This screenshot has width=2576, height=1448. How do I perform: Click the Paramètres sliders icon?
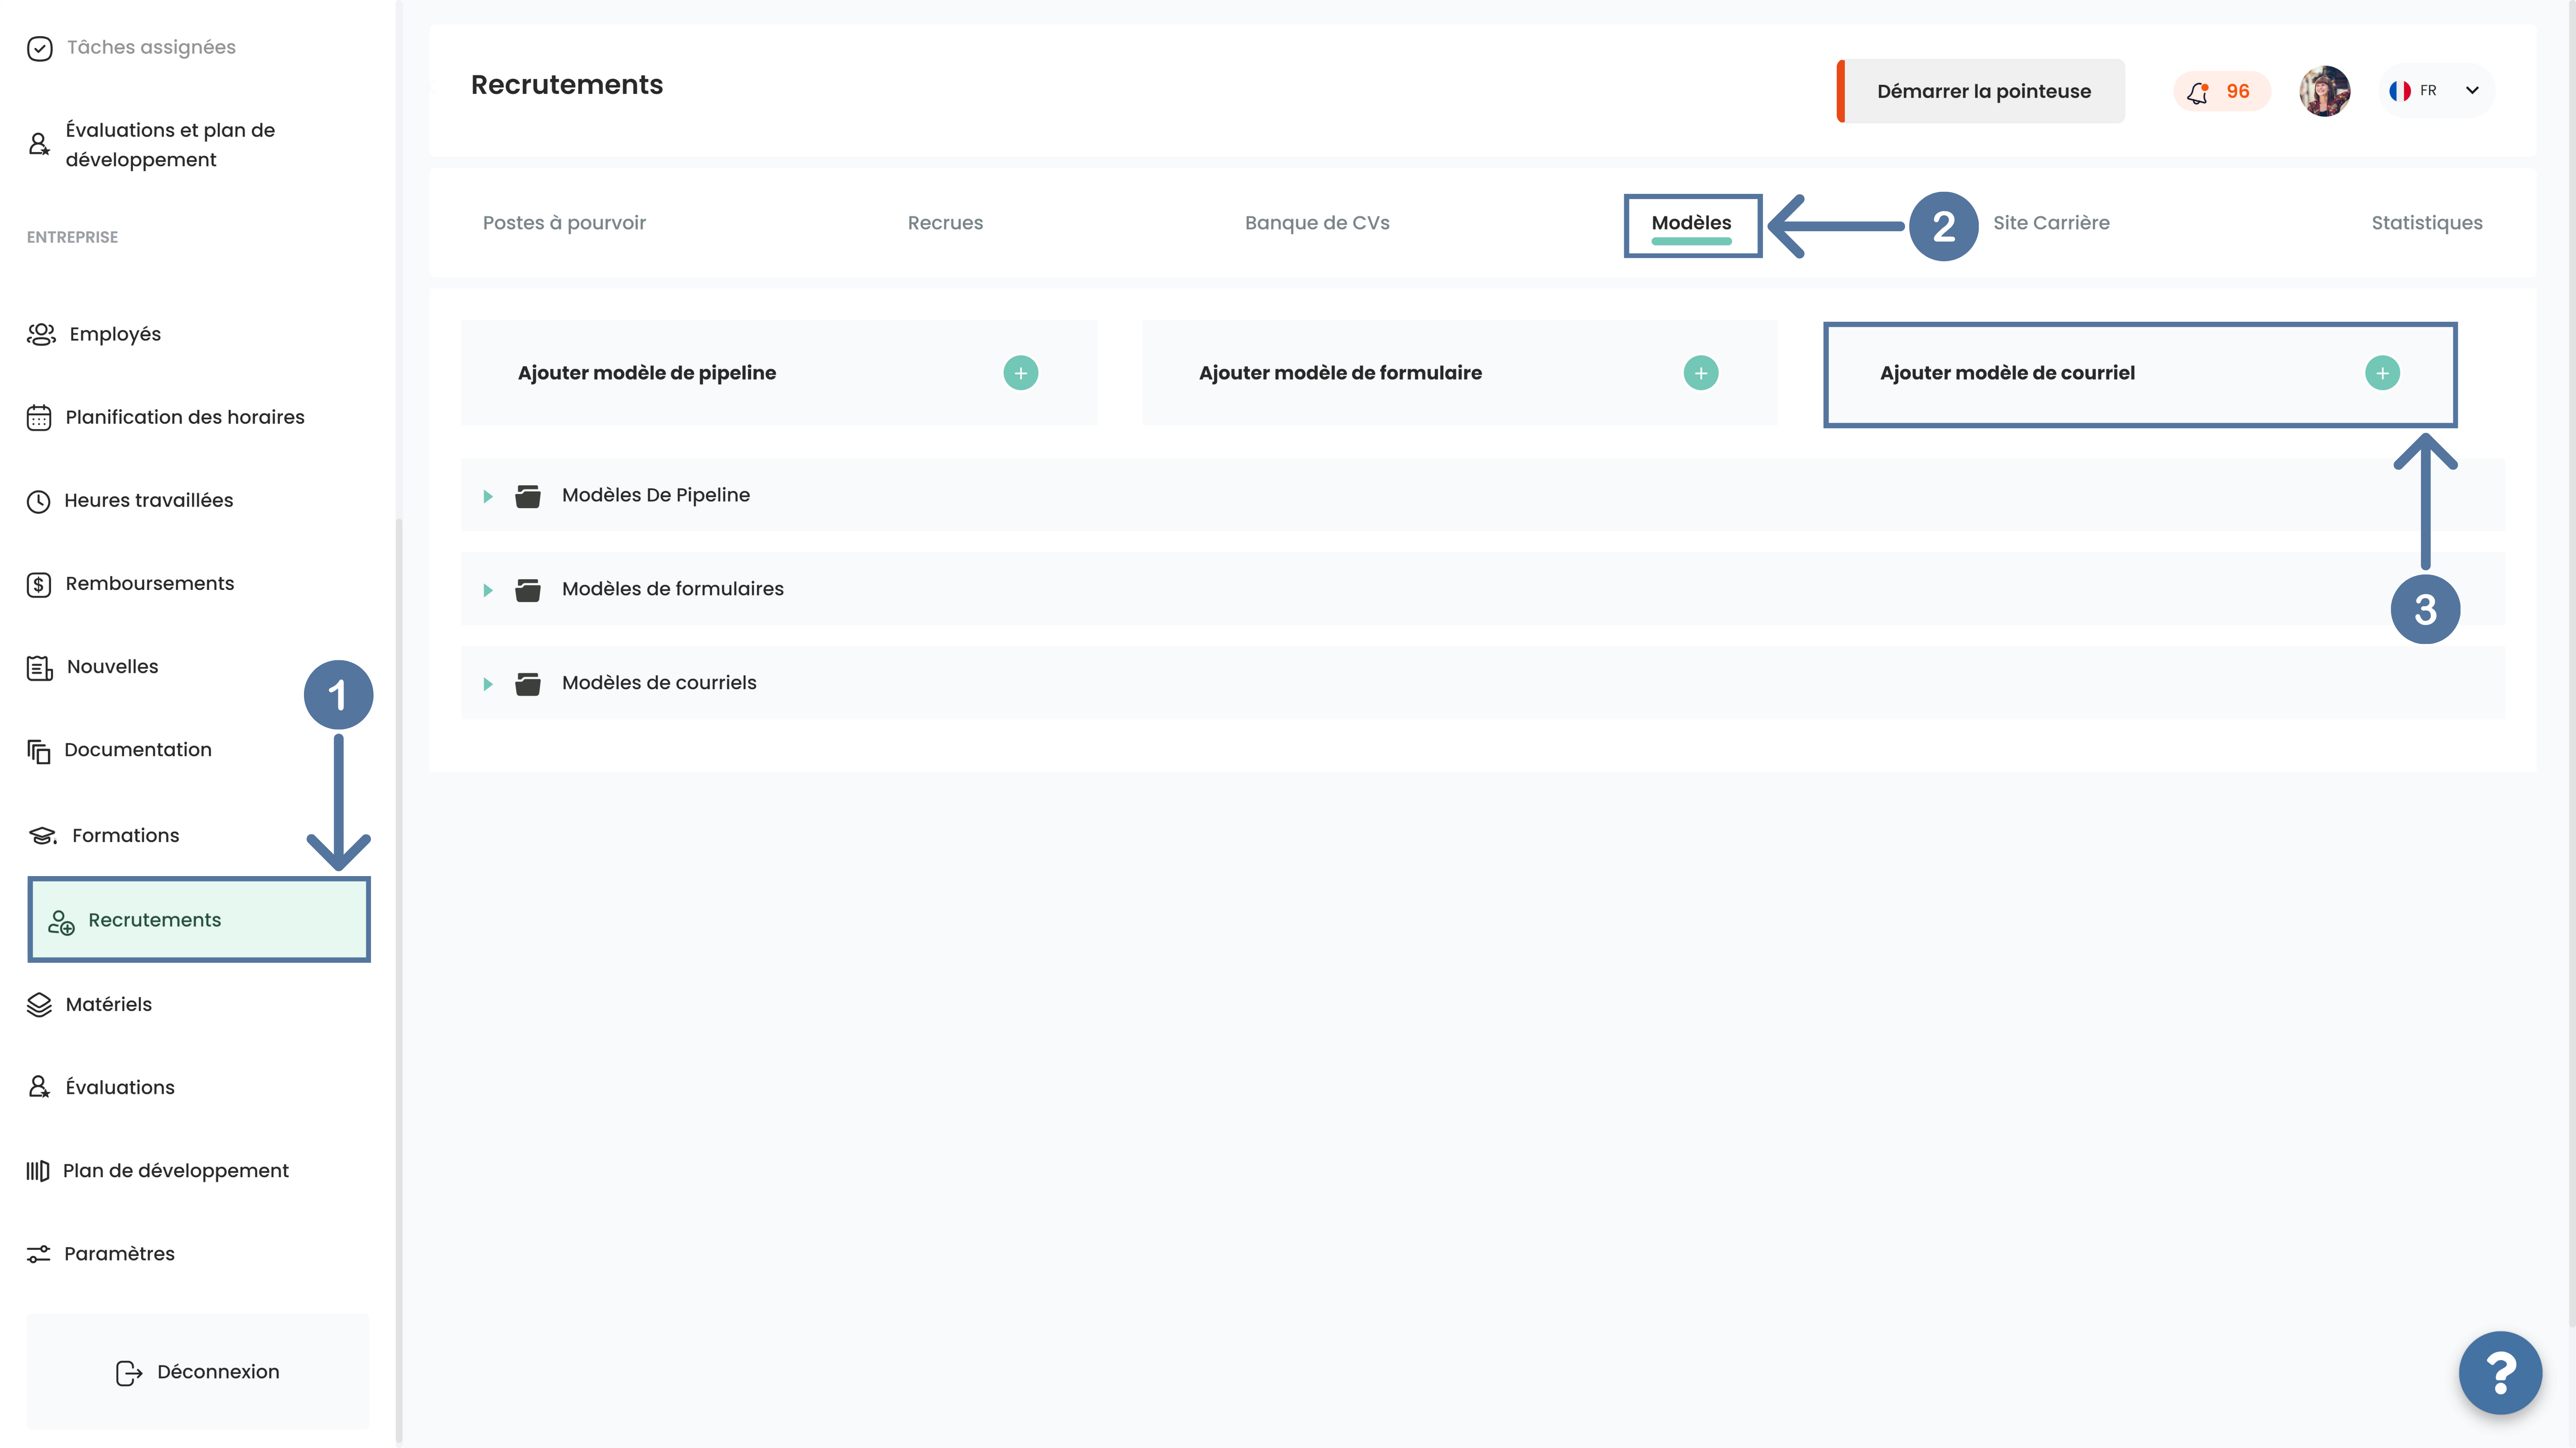point(38,1254)
